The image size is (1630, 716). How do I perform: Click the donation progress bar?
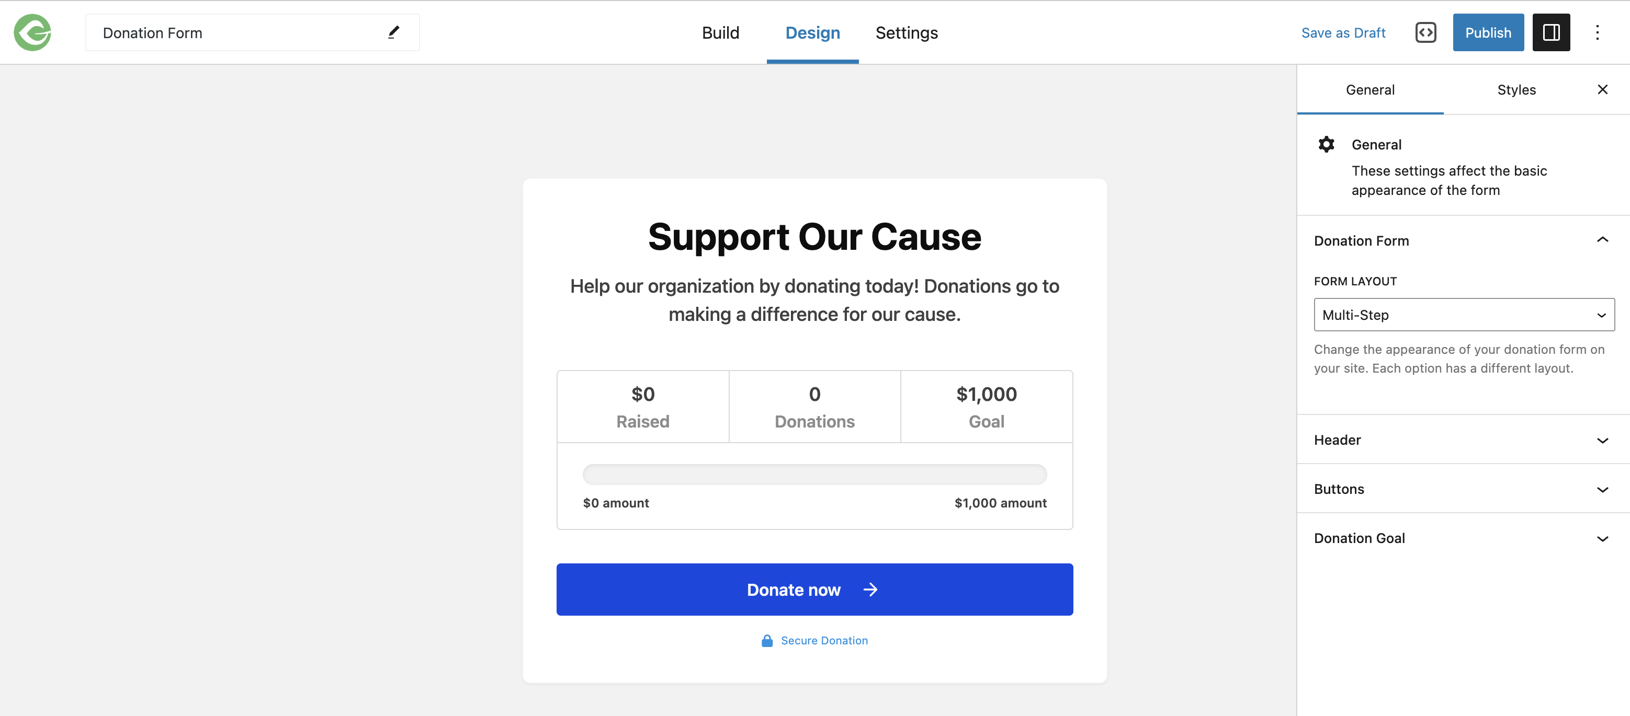point(814,474)
